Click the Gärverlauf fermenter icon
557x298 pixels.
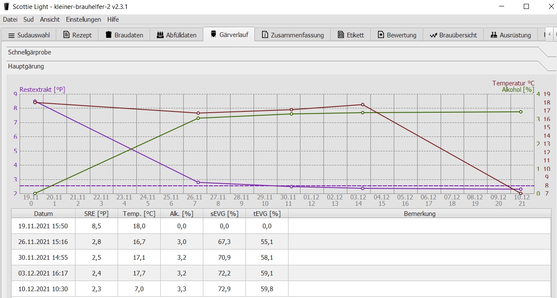pyautogui.click(x=214, y=34)
